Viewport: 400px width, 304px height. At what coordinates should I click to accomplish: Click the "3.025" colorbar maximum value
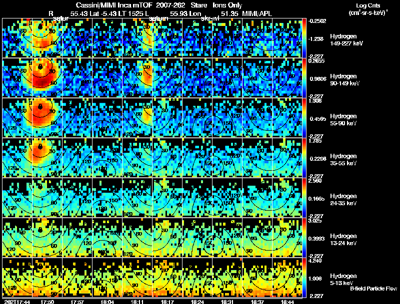tap(315, 221)
